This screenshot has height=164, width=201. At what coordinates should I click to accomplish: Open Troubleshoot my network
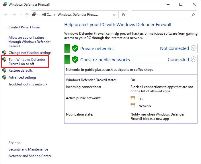click(28, 84)
